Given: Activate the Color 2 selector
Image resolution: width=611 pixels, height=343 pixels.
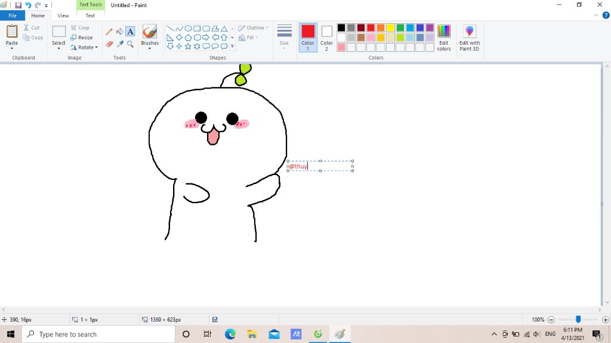Looking at the screenshot, I should [326, 38].
